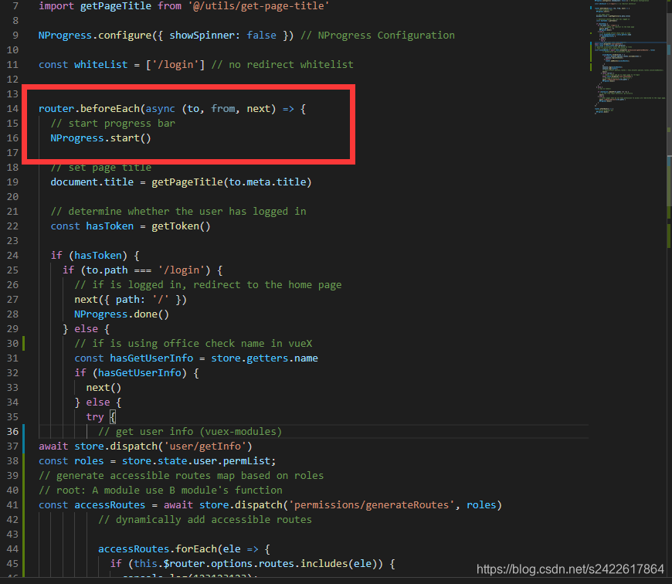Click 'showSpinner' in the NProgress.configure line
This screenshot has height=584, width=672.
(x=202, y=36)
